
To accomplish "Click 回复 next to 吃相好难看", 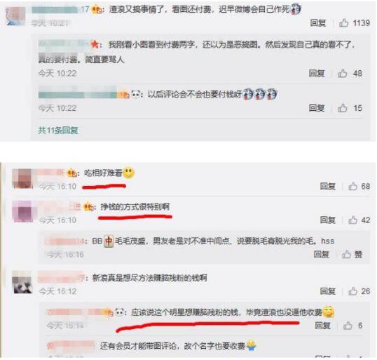I will point(328,186).
